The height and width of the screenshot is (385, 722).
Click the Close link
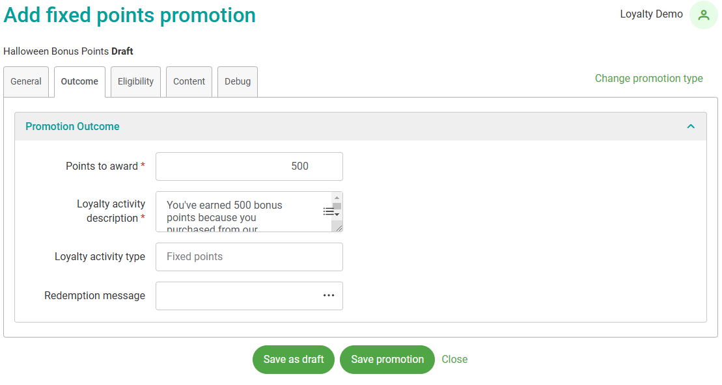pos(454,360)
